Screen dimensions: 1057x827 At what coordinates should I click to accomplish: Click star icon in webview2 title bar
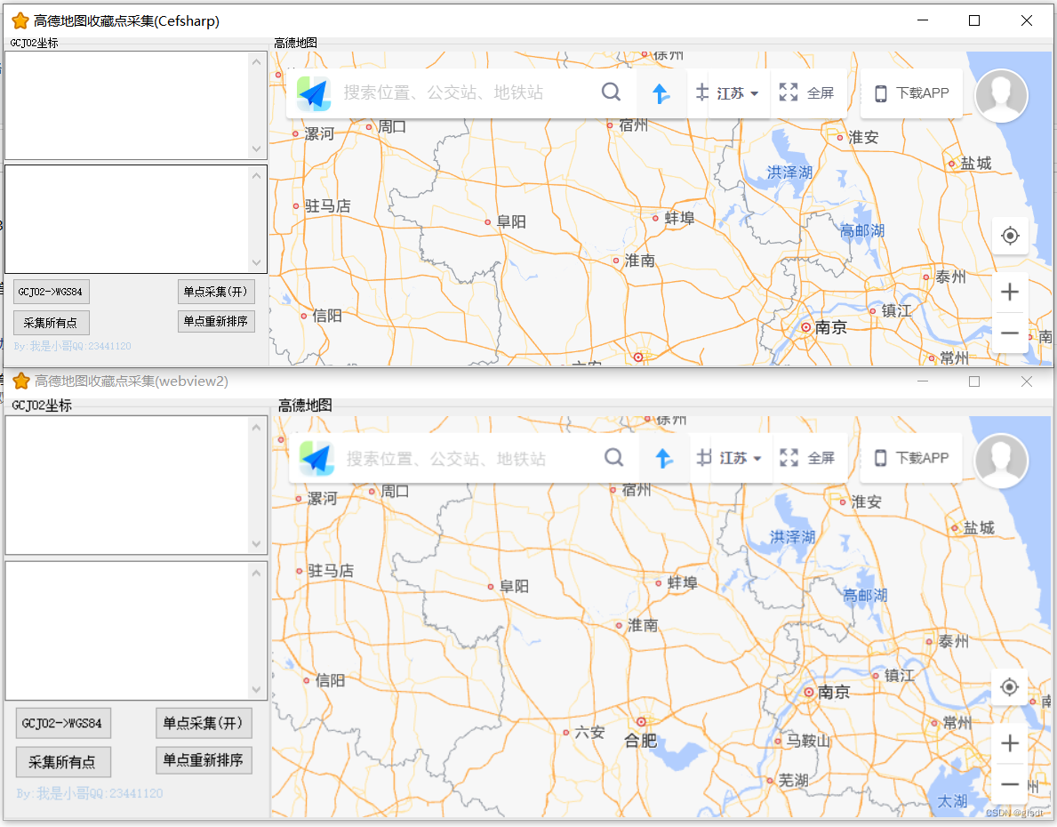pos(21,381)
